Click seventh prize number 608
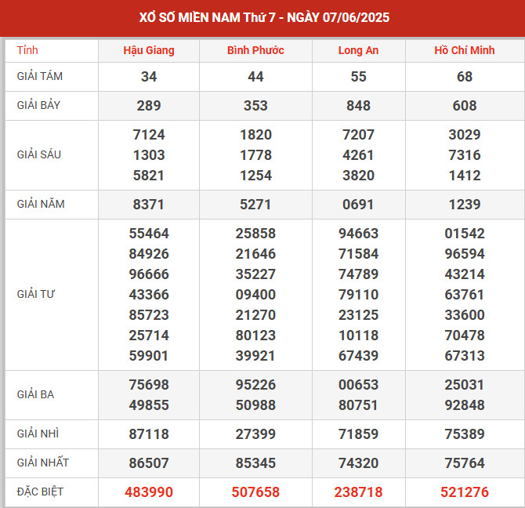Image resolution: width=525 pixels, height=508 pixels. pos(465,106)
